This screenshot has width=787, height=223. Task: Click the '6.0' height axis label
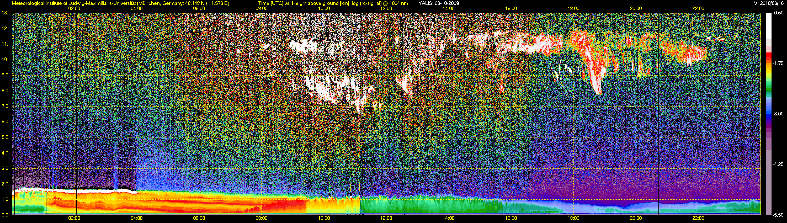[x=4, y=121]
